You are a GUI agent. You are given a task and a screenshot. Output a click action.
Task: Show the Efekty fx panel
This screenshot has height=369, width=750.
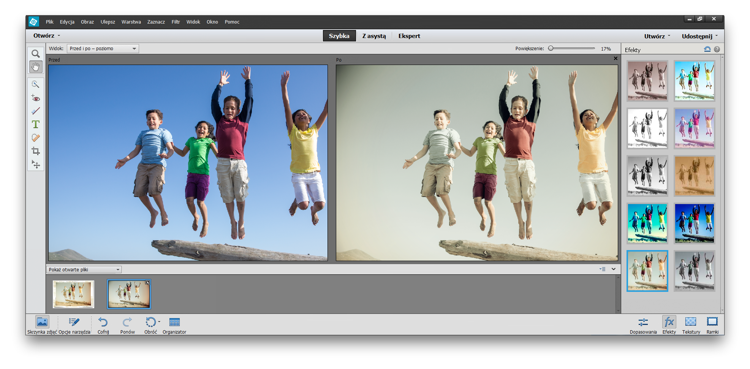(669, 326)
